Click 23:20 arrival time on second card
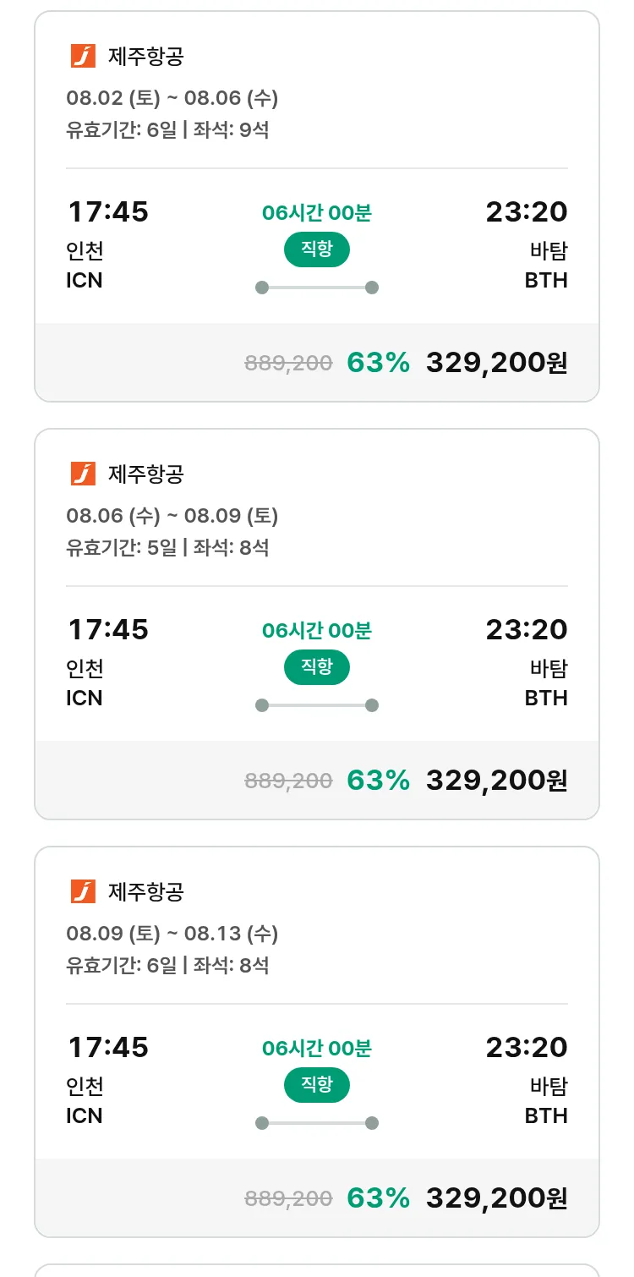This screenshot has width=634, height=1277. click(x=526, y=629)
